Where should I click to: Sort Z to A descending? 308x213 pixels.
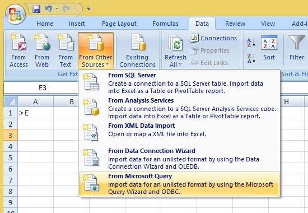click(251, 58)
